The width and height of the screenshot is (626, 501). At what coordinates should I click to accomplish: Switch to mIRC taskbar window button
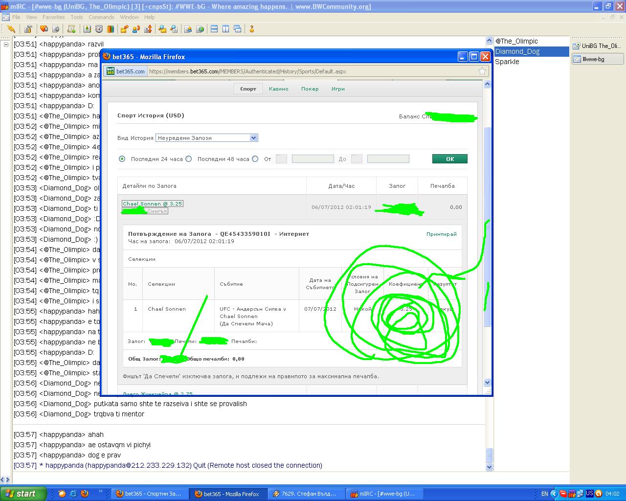(384, 494)
